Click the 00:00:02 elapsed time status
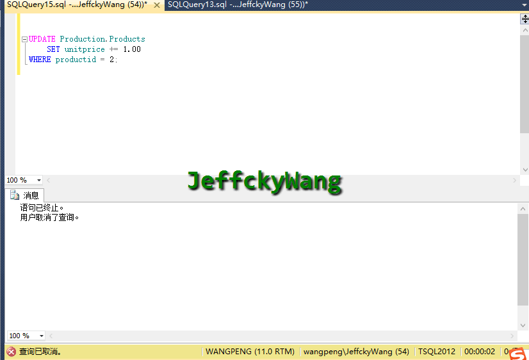The height and width of the screenshot is (360, 529). [x=480, y=352]
